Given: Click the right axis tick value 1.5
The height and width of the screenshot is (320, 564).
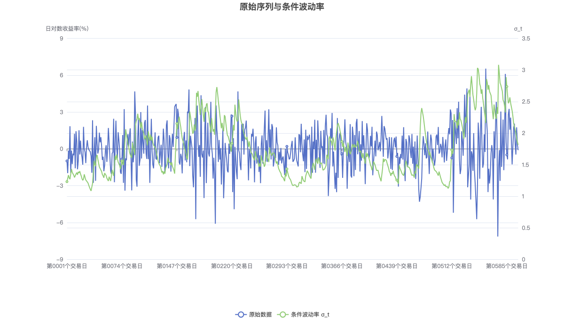Looking at the screenshot, I should coord(526,165).
